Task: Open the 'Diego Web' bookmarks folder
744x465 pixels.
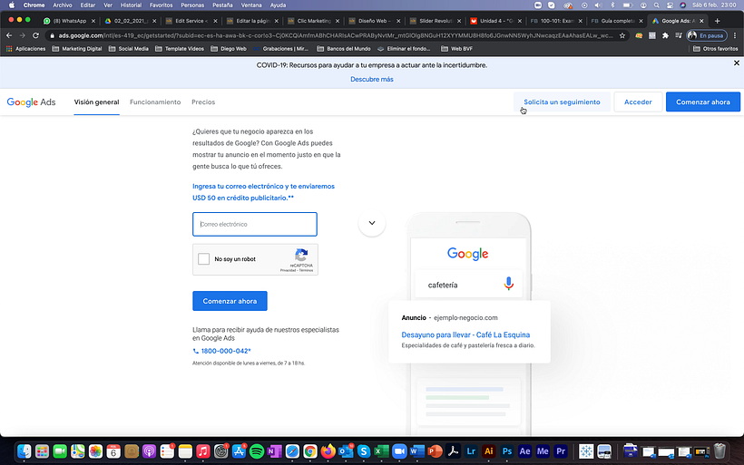Action: pyautogui.click(x=229, y=49)
